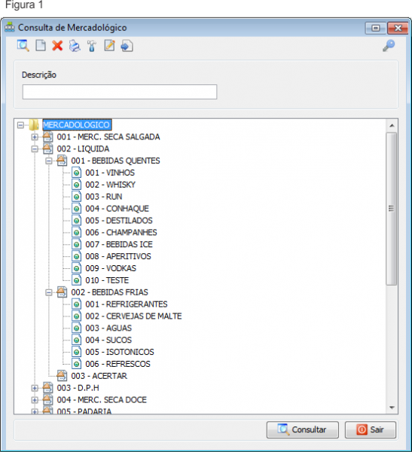Click the export arrow document toolbar icon
The height and width of the screenshot is (452, 412).
127,46
